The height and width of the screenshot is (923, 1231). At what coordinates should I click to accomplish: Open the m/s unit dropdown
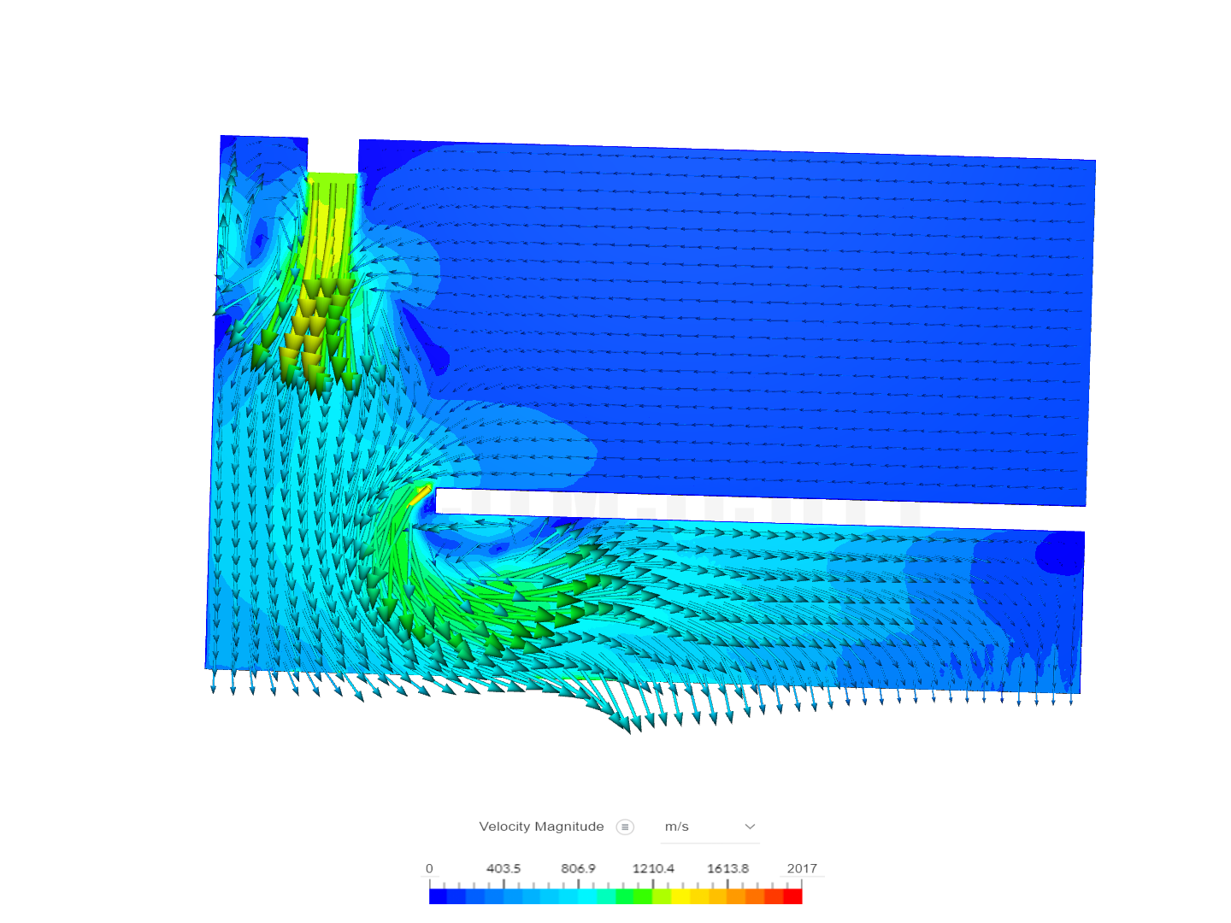click(x=710, y=826)
